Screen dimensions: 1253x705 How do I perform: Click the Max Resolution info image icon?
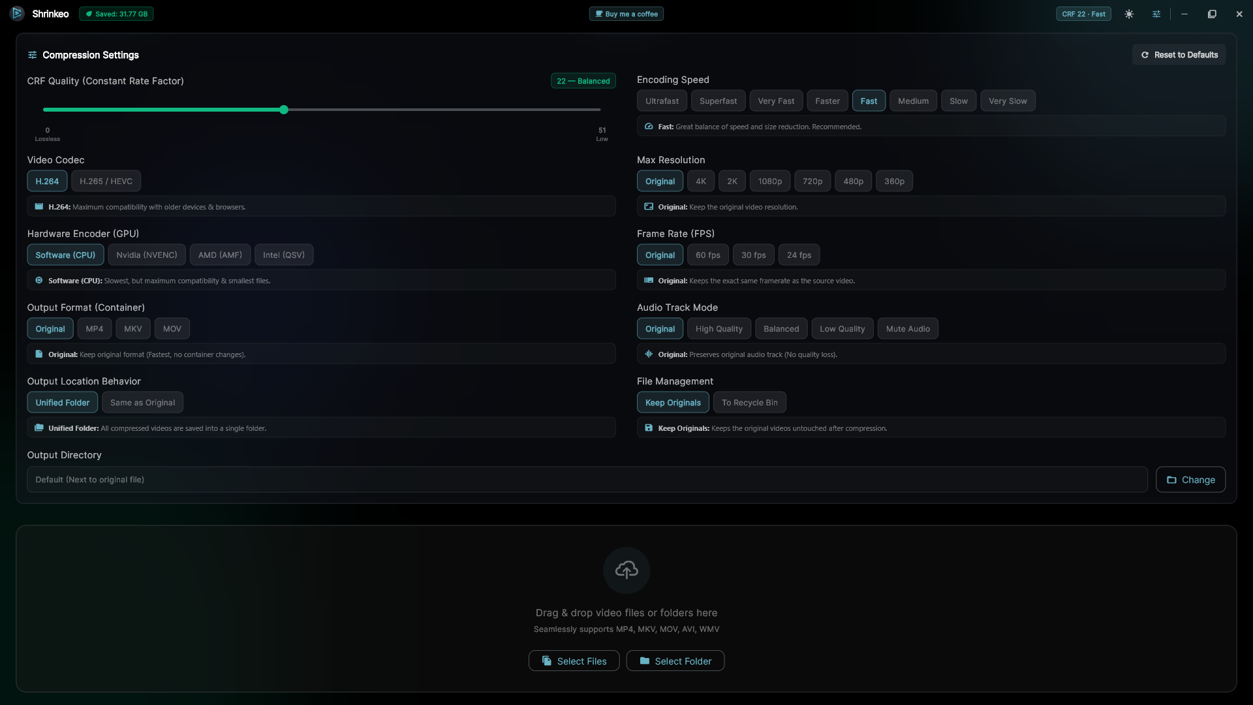[649, 206]
